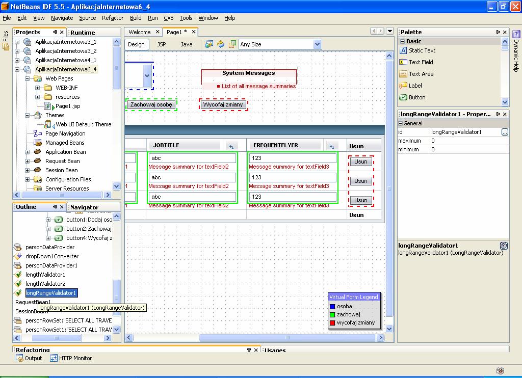This screenshot has height=378, width=522.
Task: Expand the button1:Dodaj oso outline node
Action: pyautogui.click(x=48, y=220)
